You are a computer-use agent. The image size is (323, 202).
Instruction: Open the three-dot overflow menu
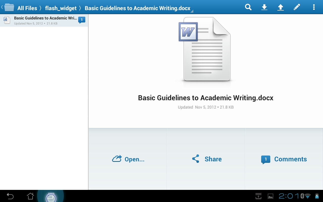point(314,7)
